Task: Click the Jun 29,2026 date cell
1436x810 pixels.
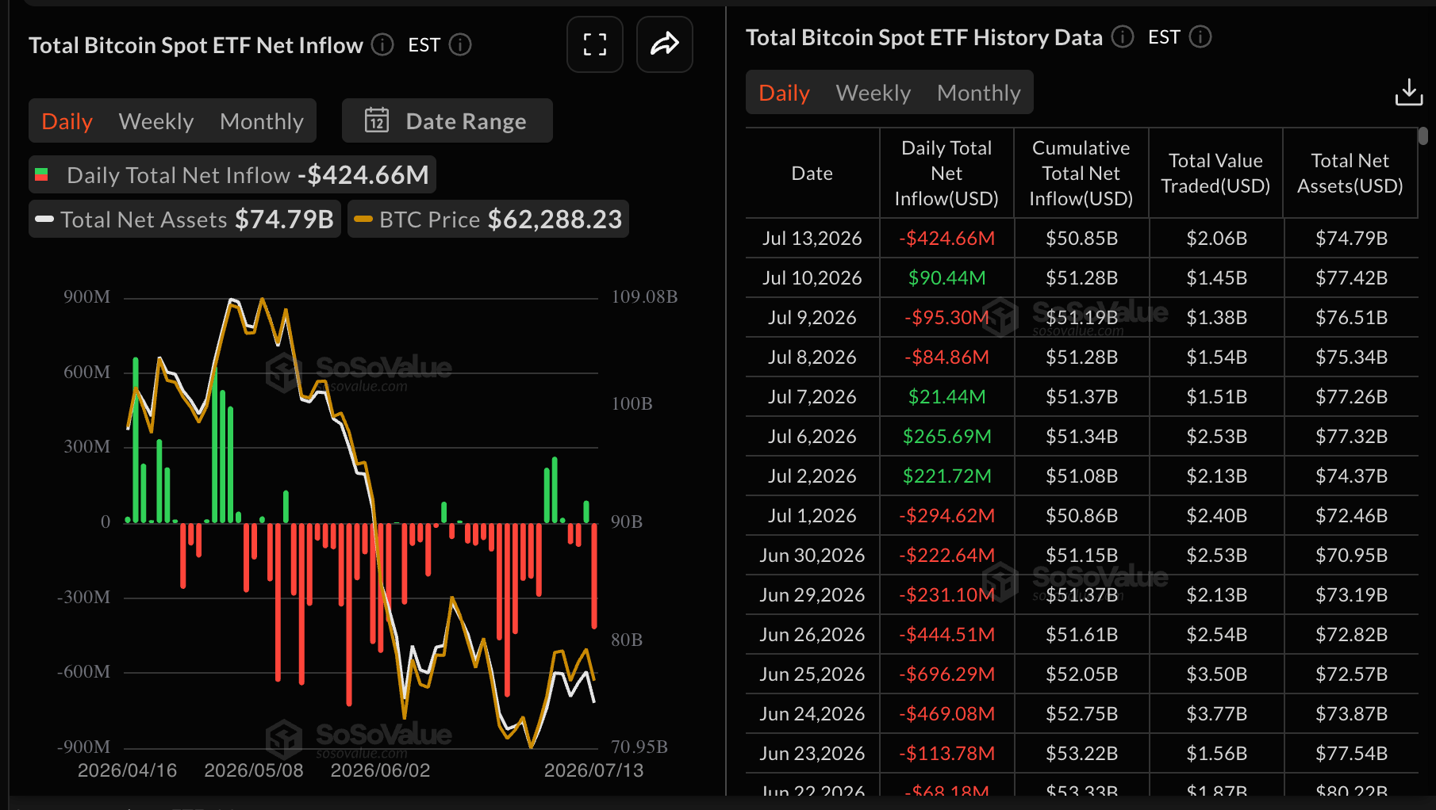Action: tap(812, 594)
